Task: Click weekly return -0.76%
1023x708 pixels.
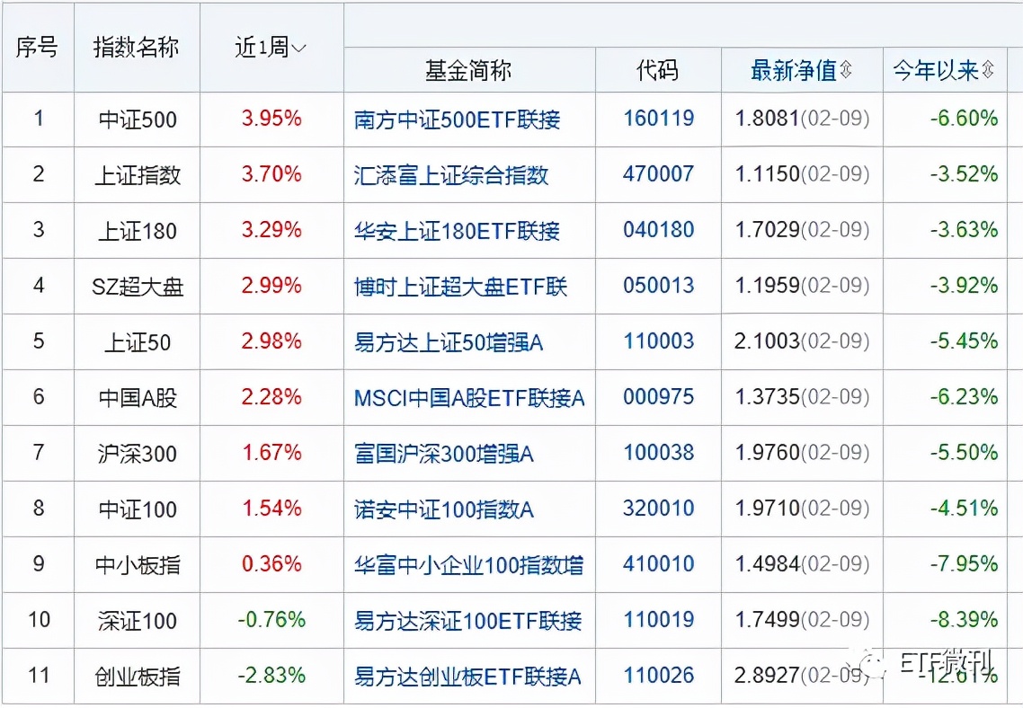Action: 271,619
